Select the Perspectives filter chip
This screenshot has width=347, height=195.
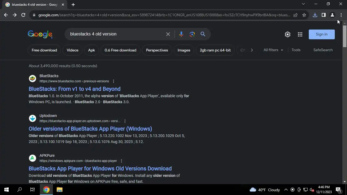tap(157, 50)
